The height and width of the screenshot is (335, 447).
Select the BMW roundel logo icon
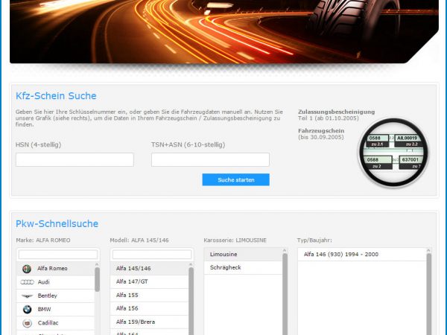27,309
